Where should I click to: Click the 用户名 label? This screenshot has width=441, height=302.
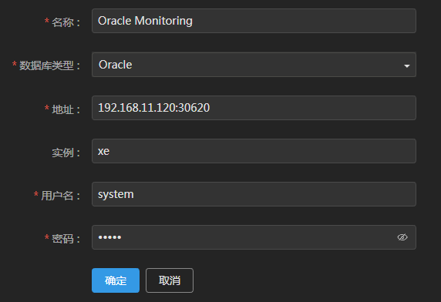point(60,196)
